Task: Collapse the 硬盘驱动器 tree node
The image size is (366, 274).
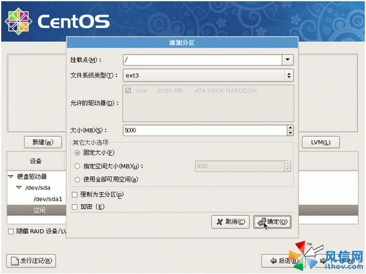Action: pyautogui.click(x=11, y=176)
